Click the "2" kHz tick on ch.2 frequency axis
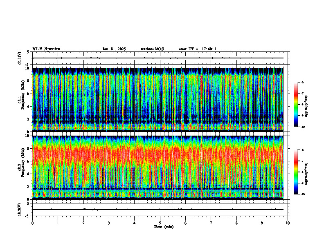 tap(29, 187)
